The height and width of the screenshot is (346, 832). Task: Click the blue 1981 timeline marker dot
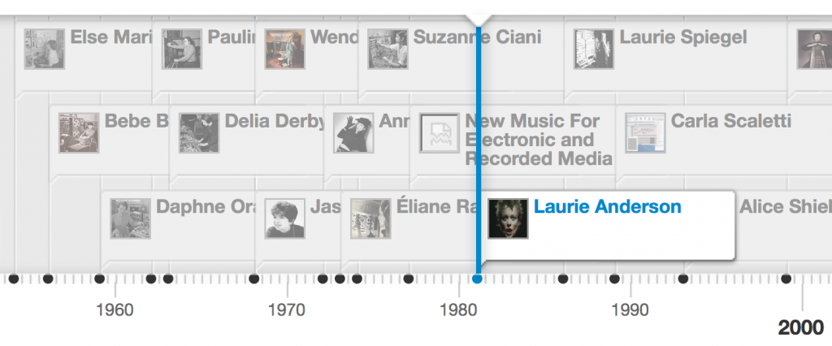477,279
